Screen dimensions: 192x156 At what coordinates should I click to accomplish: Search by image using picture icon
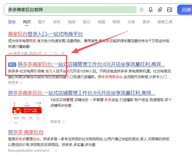tap(170, 10)
